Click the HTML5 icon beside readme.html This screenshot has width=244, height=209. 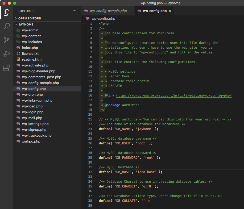pos(18,59)
